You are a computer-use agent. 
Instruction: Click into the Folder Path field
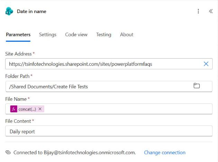pyautogui.click(x=109, y=87)
